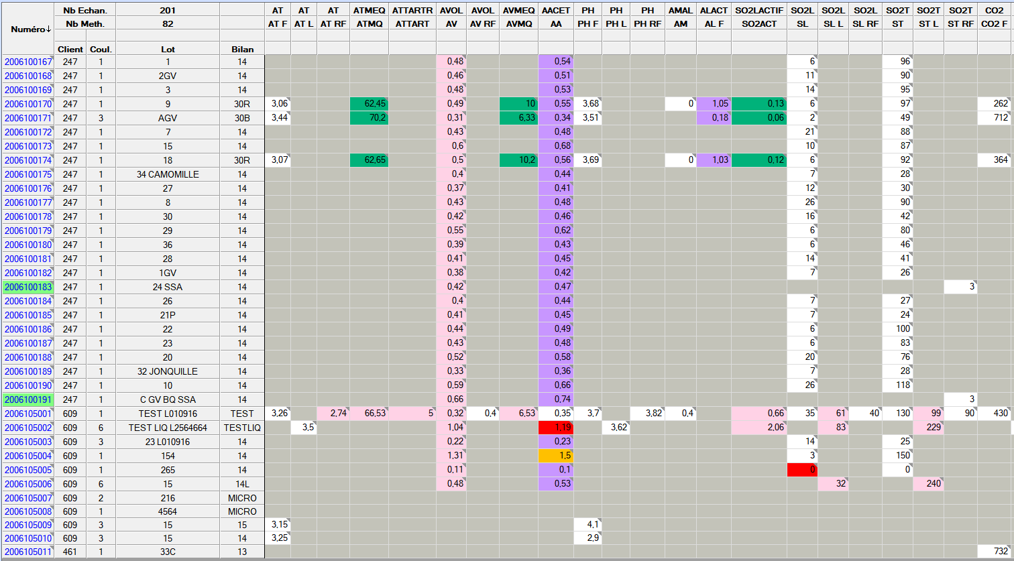Select the orange AA cell 1,5

[556, 456]
